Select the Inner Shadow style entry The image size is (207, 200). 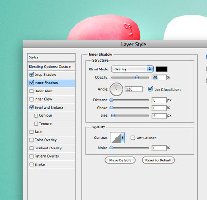[x=52, y=83]
